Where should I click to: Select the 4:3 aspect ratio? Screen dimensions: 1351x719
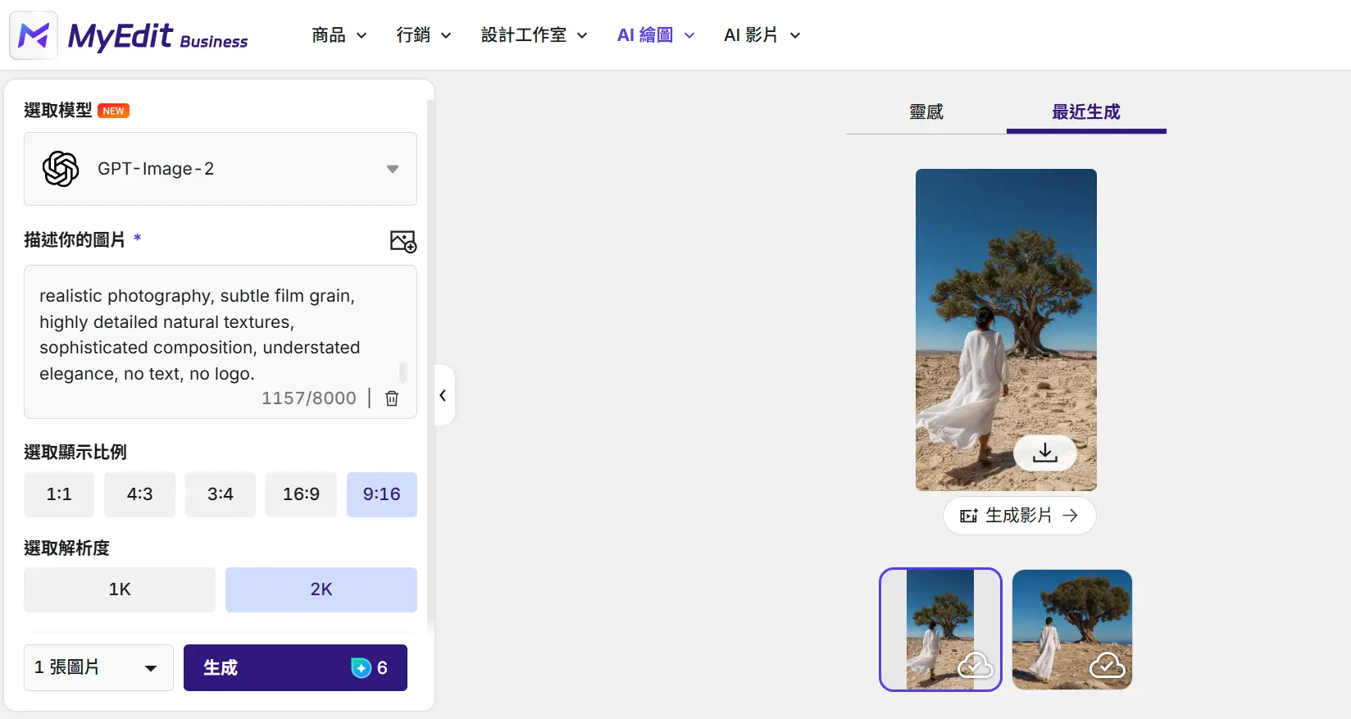(139, 494)
